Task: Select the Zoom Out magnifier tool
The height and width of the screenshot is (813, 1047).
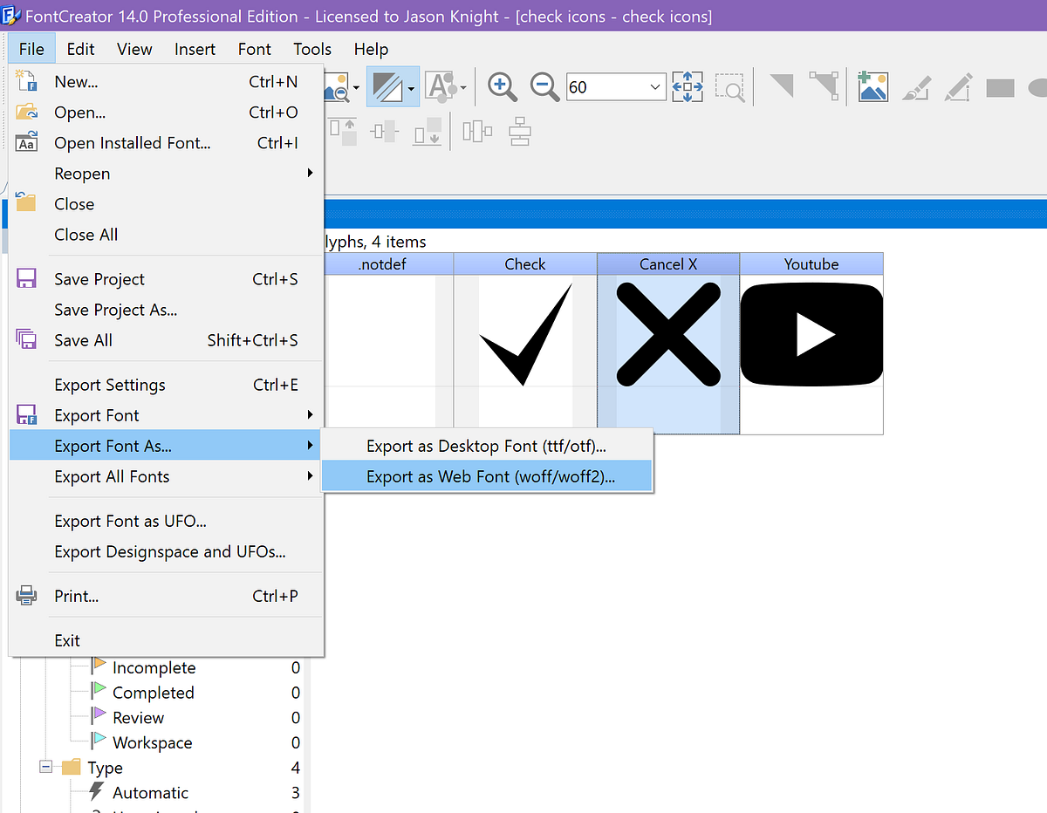Action: pyautogui.click(x=544, y=86)
